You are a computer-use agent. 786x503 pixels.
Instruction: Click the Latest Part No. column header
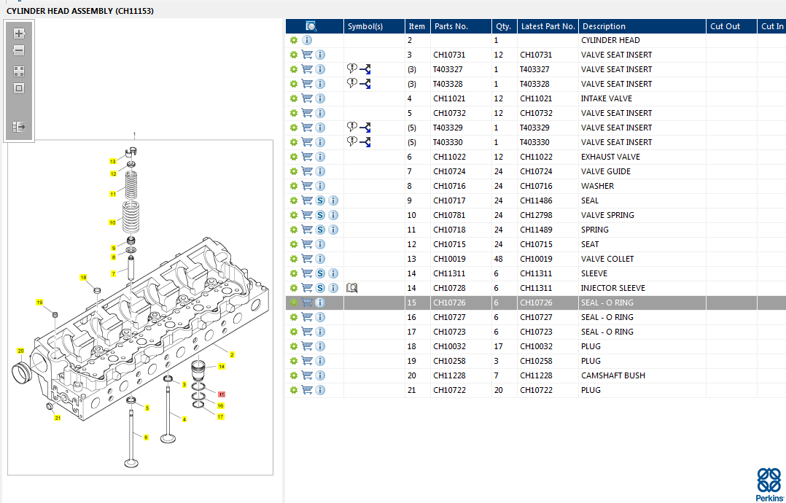(548, 26)
